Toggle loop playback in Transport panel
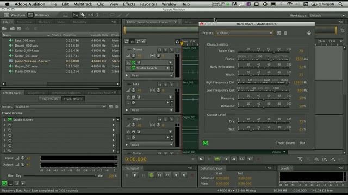Image resolution: width=348 pixels, height=195 pixels. tap(151, 175)
